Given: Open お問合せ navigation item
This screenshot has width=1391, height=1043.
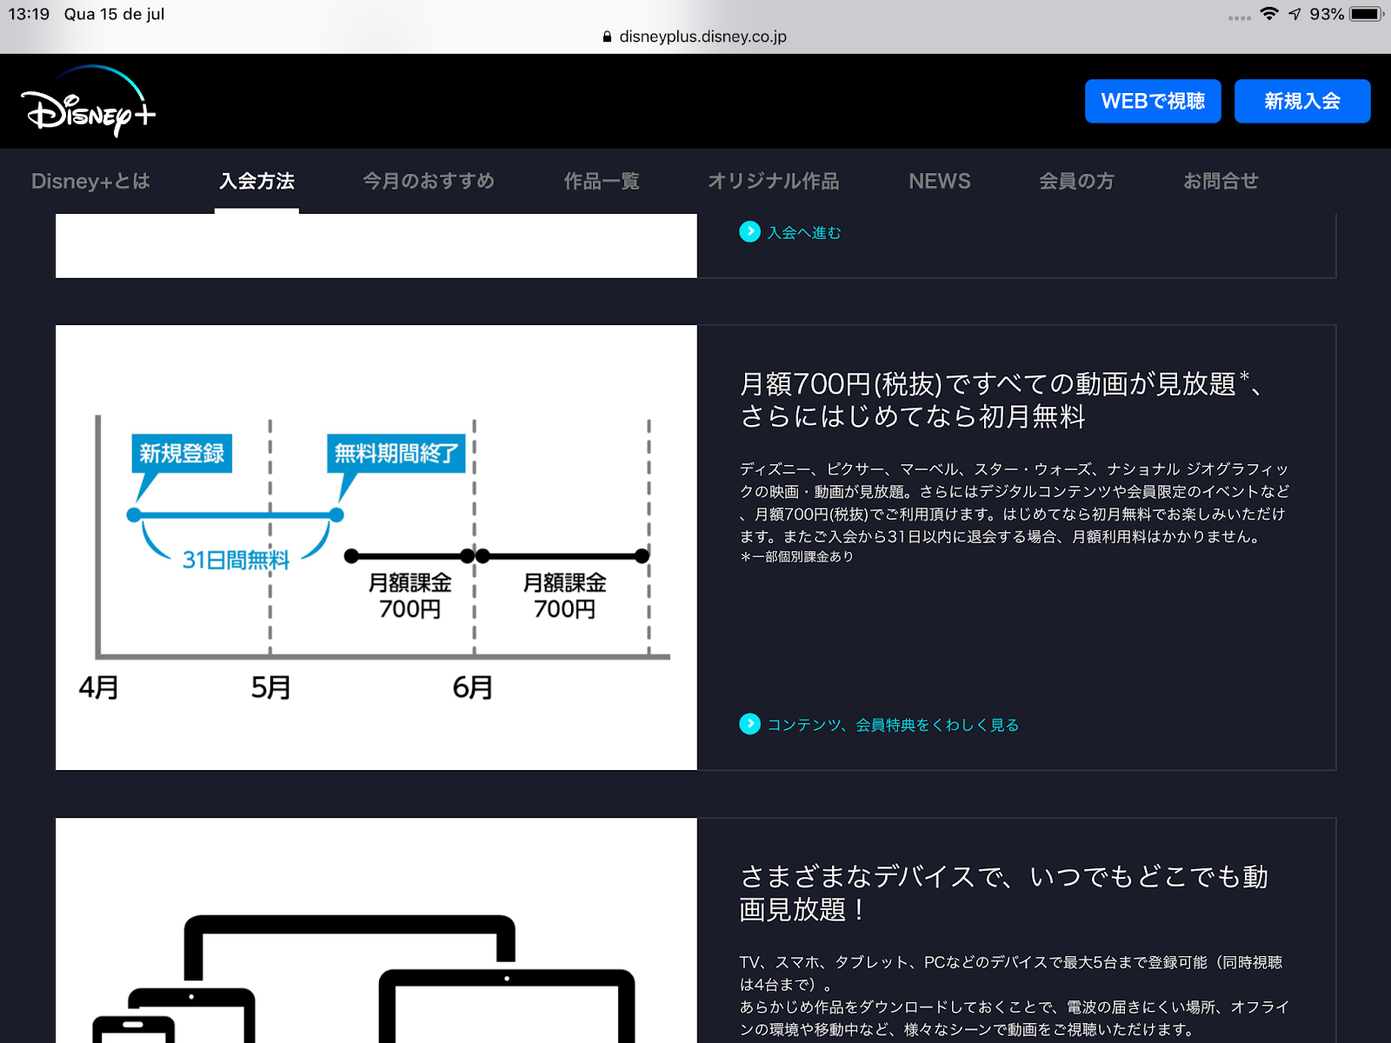Looking at the screenshot, I should (1221, 181).
